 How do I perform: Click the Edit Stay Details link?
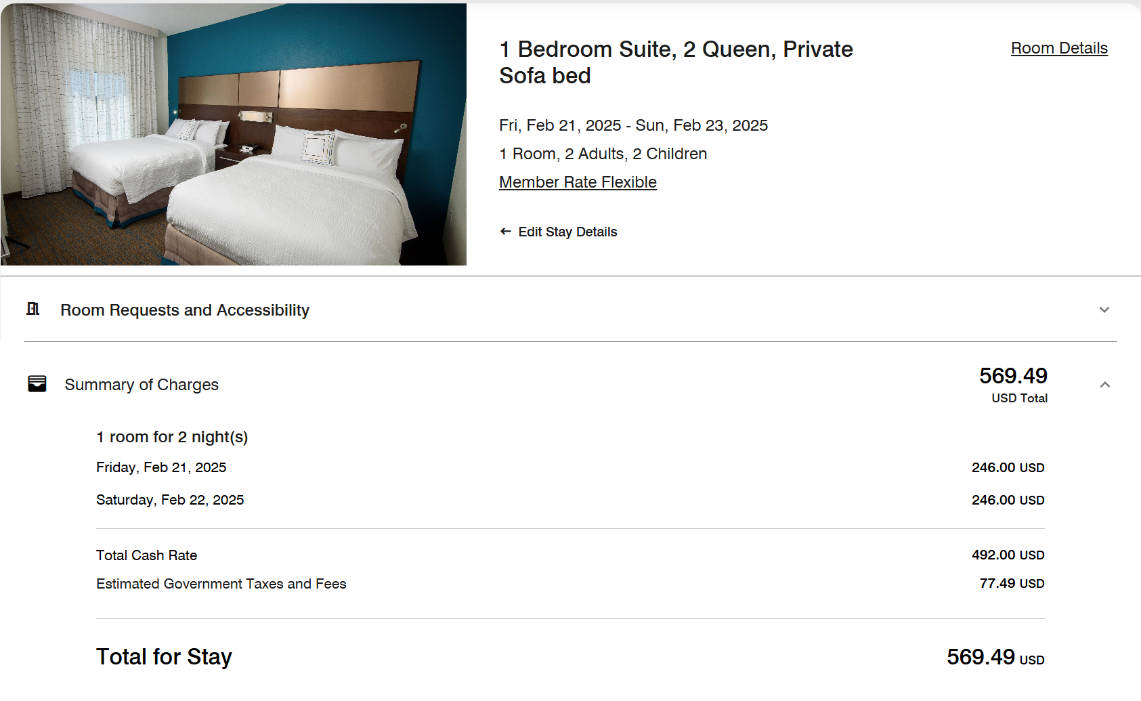coord(567,232)
